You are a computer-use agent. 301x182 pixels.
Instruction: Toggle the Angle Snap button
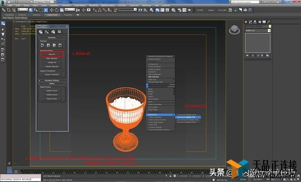[x=99, y=10]
